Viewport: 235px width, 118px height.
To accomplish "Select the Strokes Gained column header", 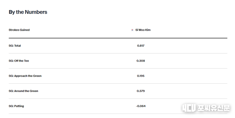I will pyautogui.click(x=19, y=30).
